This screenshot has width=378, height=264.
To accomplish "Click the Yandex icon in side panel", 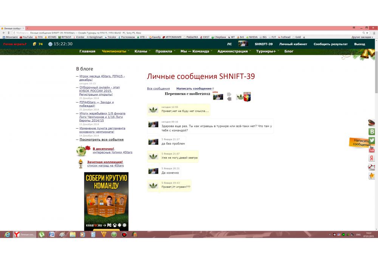I will (372, 158).
